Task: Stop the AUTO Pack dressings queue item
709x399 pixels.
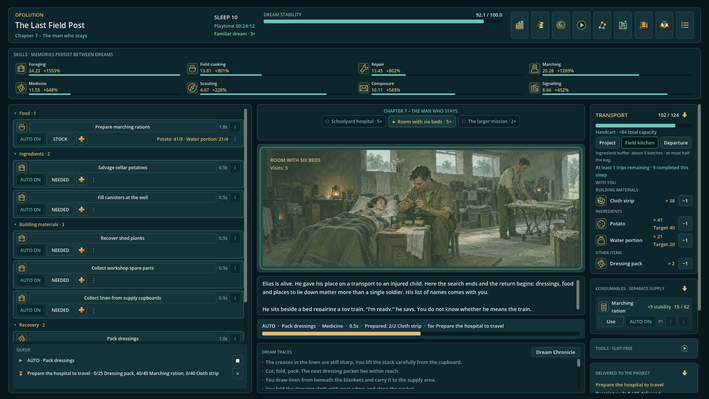Action: point(237,361)
